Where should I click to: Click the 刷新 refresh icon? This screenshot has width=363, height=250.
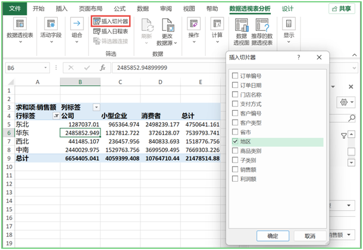(147, 26)
